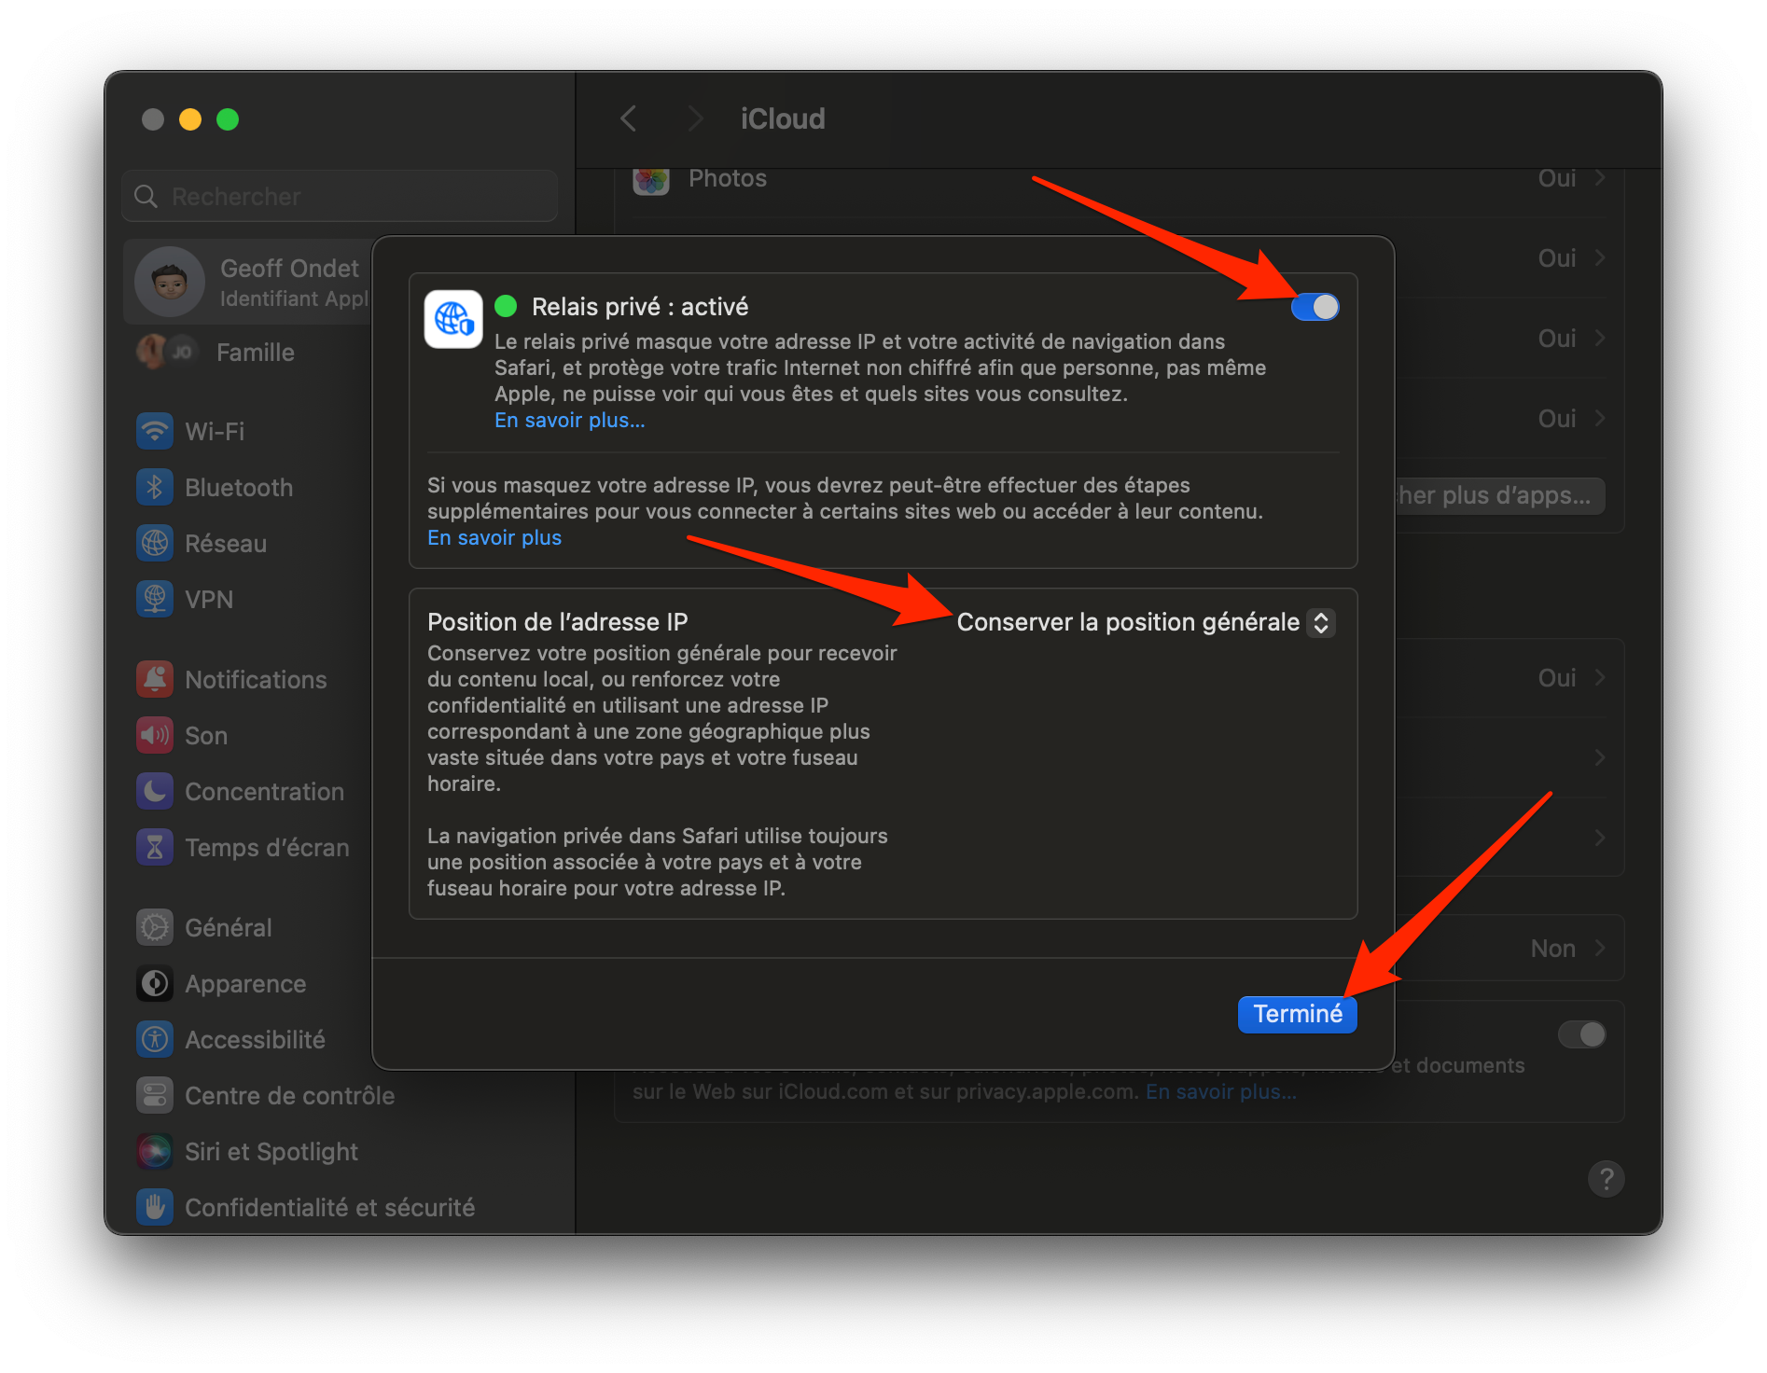The width and height of the screenshot is (1767, 1373).
Task: Click the Wi-Fi sidebar icon
Action: tap(155, 431)
